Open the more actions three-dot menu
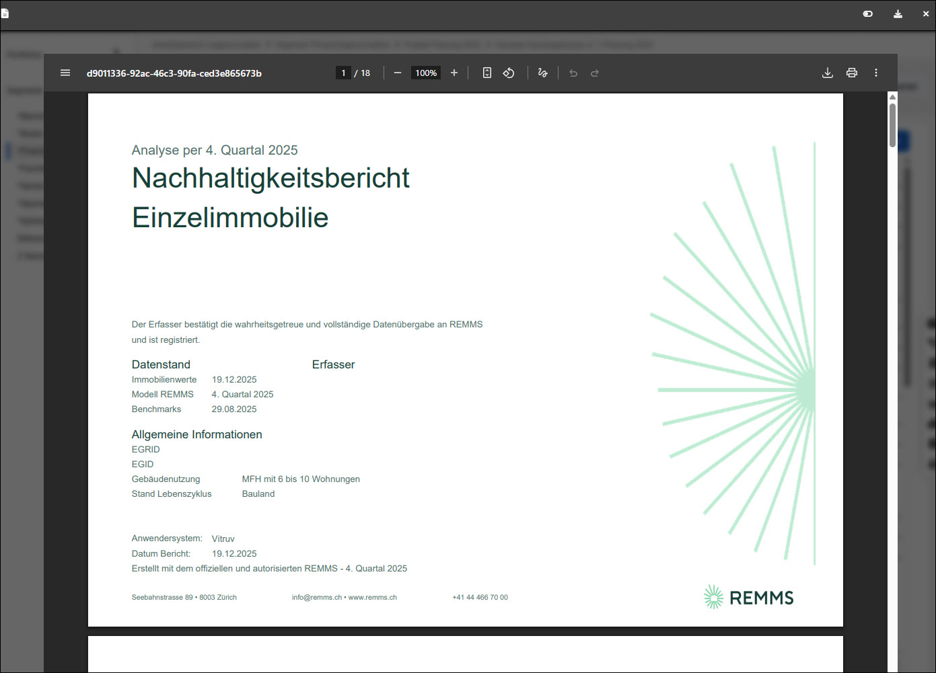The height and width of the screenshot is (673, 936). pos(876,73)
